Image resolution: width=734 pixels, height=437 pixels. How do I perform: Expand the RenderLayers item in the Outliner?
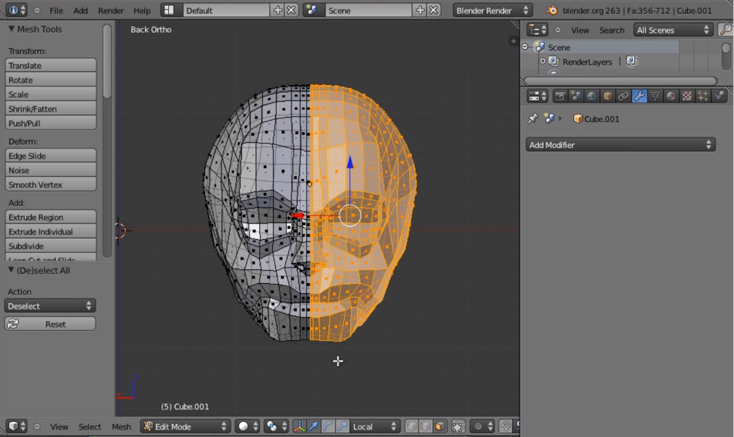(x=542, y=62)
